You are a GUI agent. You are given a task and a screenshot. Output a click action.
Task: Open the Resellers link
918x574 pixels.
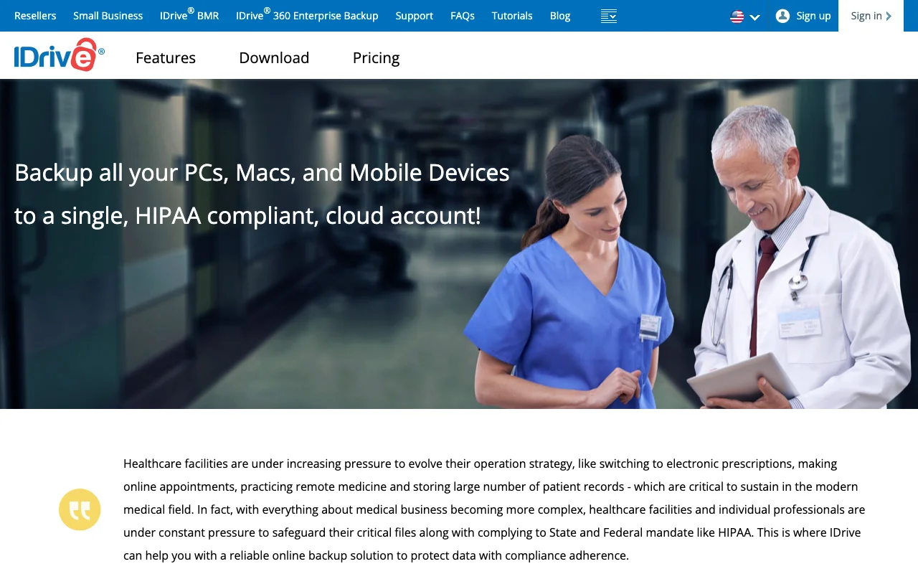[x=35, y=16]
